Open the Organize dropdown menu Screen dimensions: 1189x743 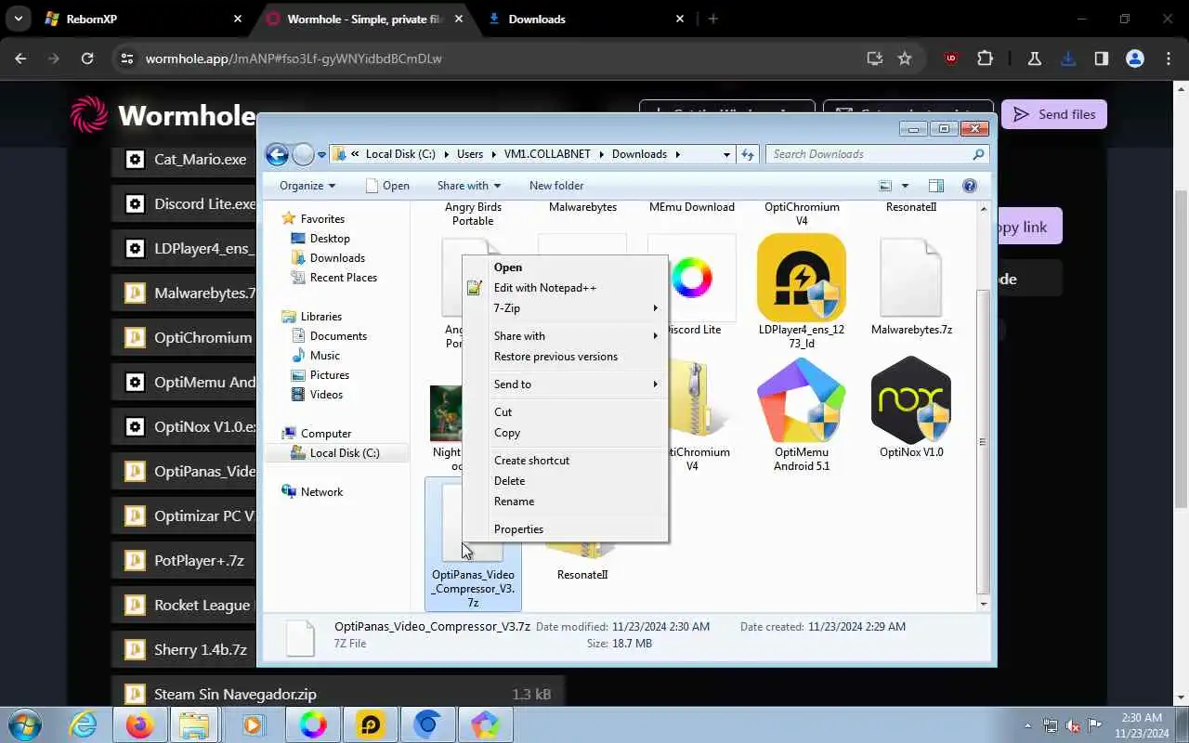tap(307, 186)
